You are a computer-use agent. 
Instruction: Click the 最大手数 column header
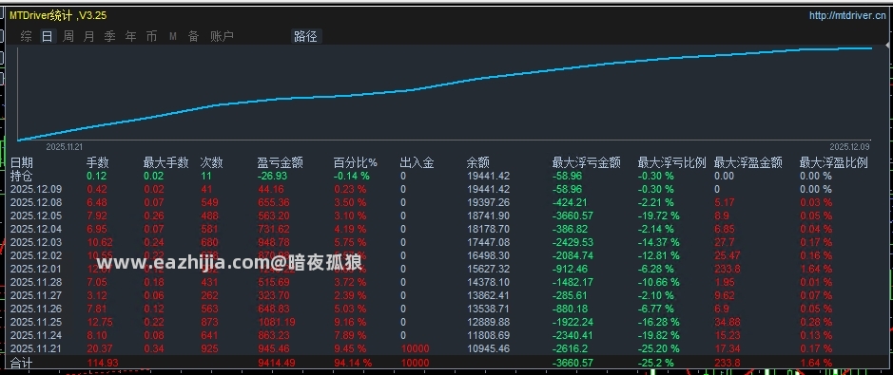click(165, 163)
